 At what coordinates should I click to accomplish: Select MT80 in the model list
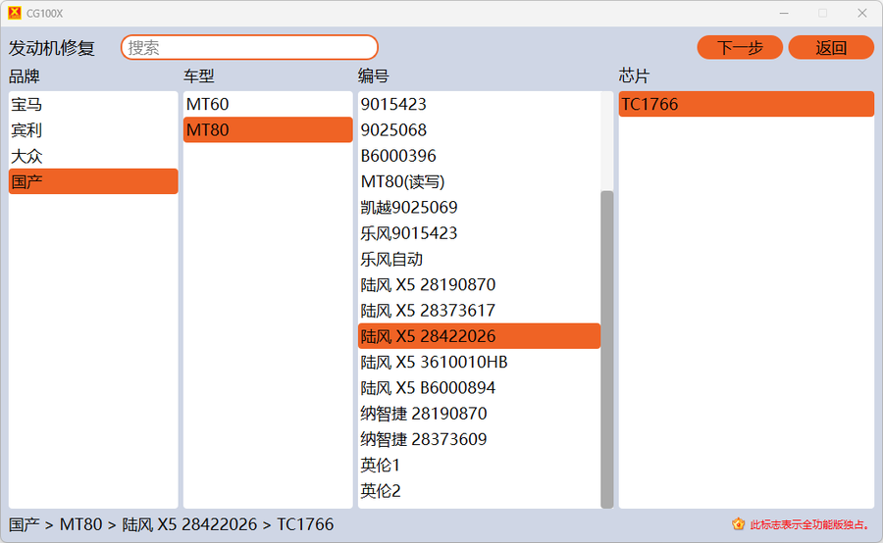(267, 130)
